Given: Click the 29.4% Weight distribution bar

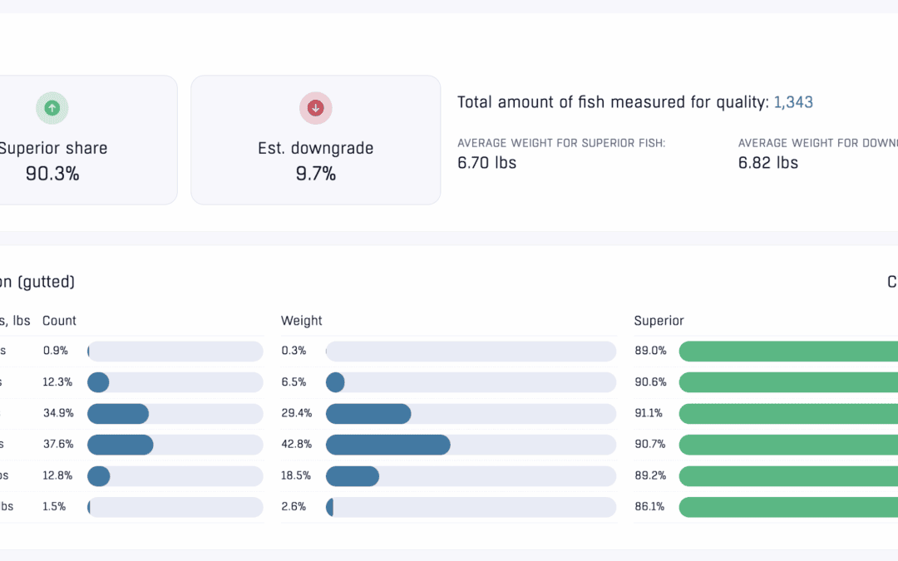Looking at the screenshot, I should tap(471, 414).
